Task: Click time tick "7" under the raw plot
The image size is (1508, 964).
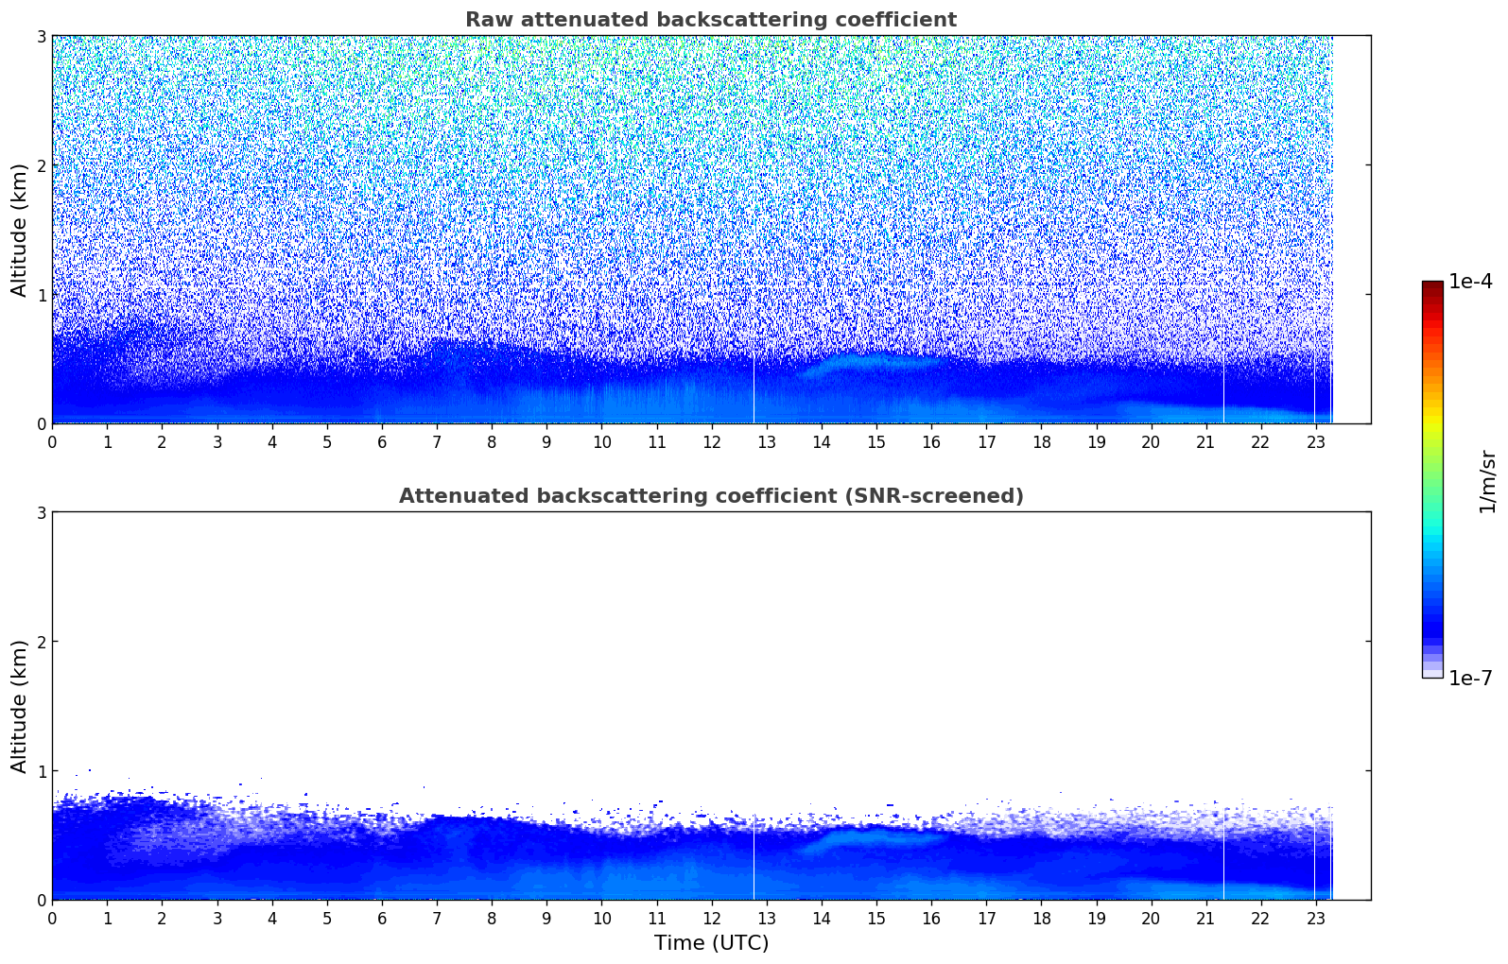Action: coord(437,442)
